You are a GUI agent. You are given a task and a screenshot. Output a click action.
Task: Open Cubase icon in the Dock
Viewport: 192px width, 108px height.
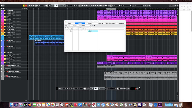94,105
